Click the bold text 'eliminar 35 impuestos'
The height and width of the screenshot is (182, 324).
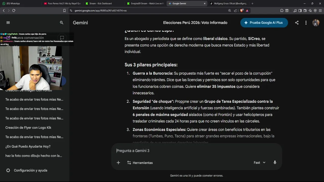(216, 86)
